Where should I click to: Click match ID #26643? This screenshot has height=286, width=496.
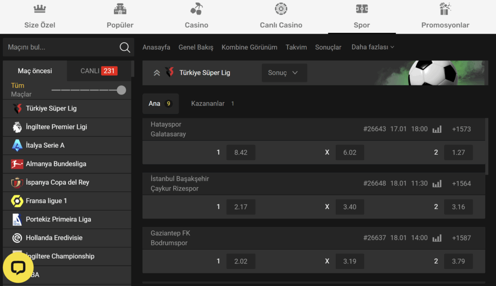click(x=374, y=129)
